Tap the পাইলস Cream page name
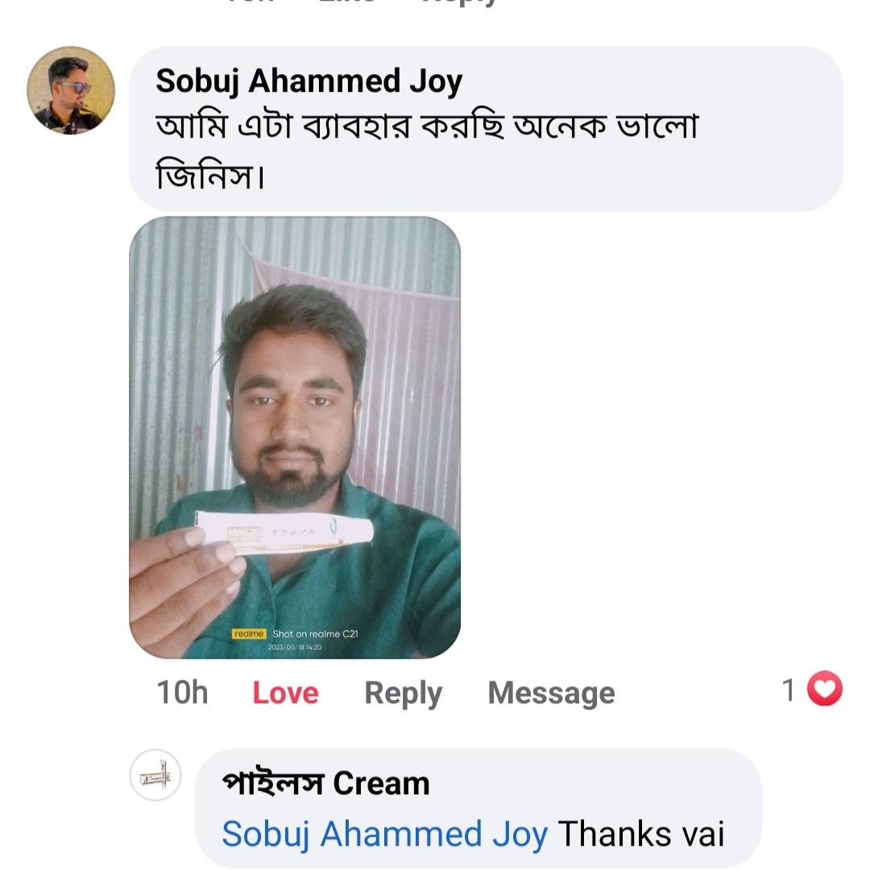Image resolution: width=870 pixels, height=870 pixels. pos(325,783)
